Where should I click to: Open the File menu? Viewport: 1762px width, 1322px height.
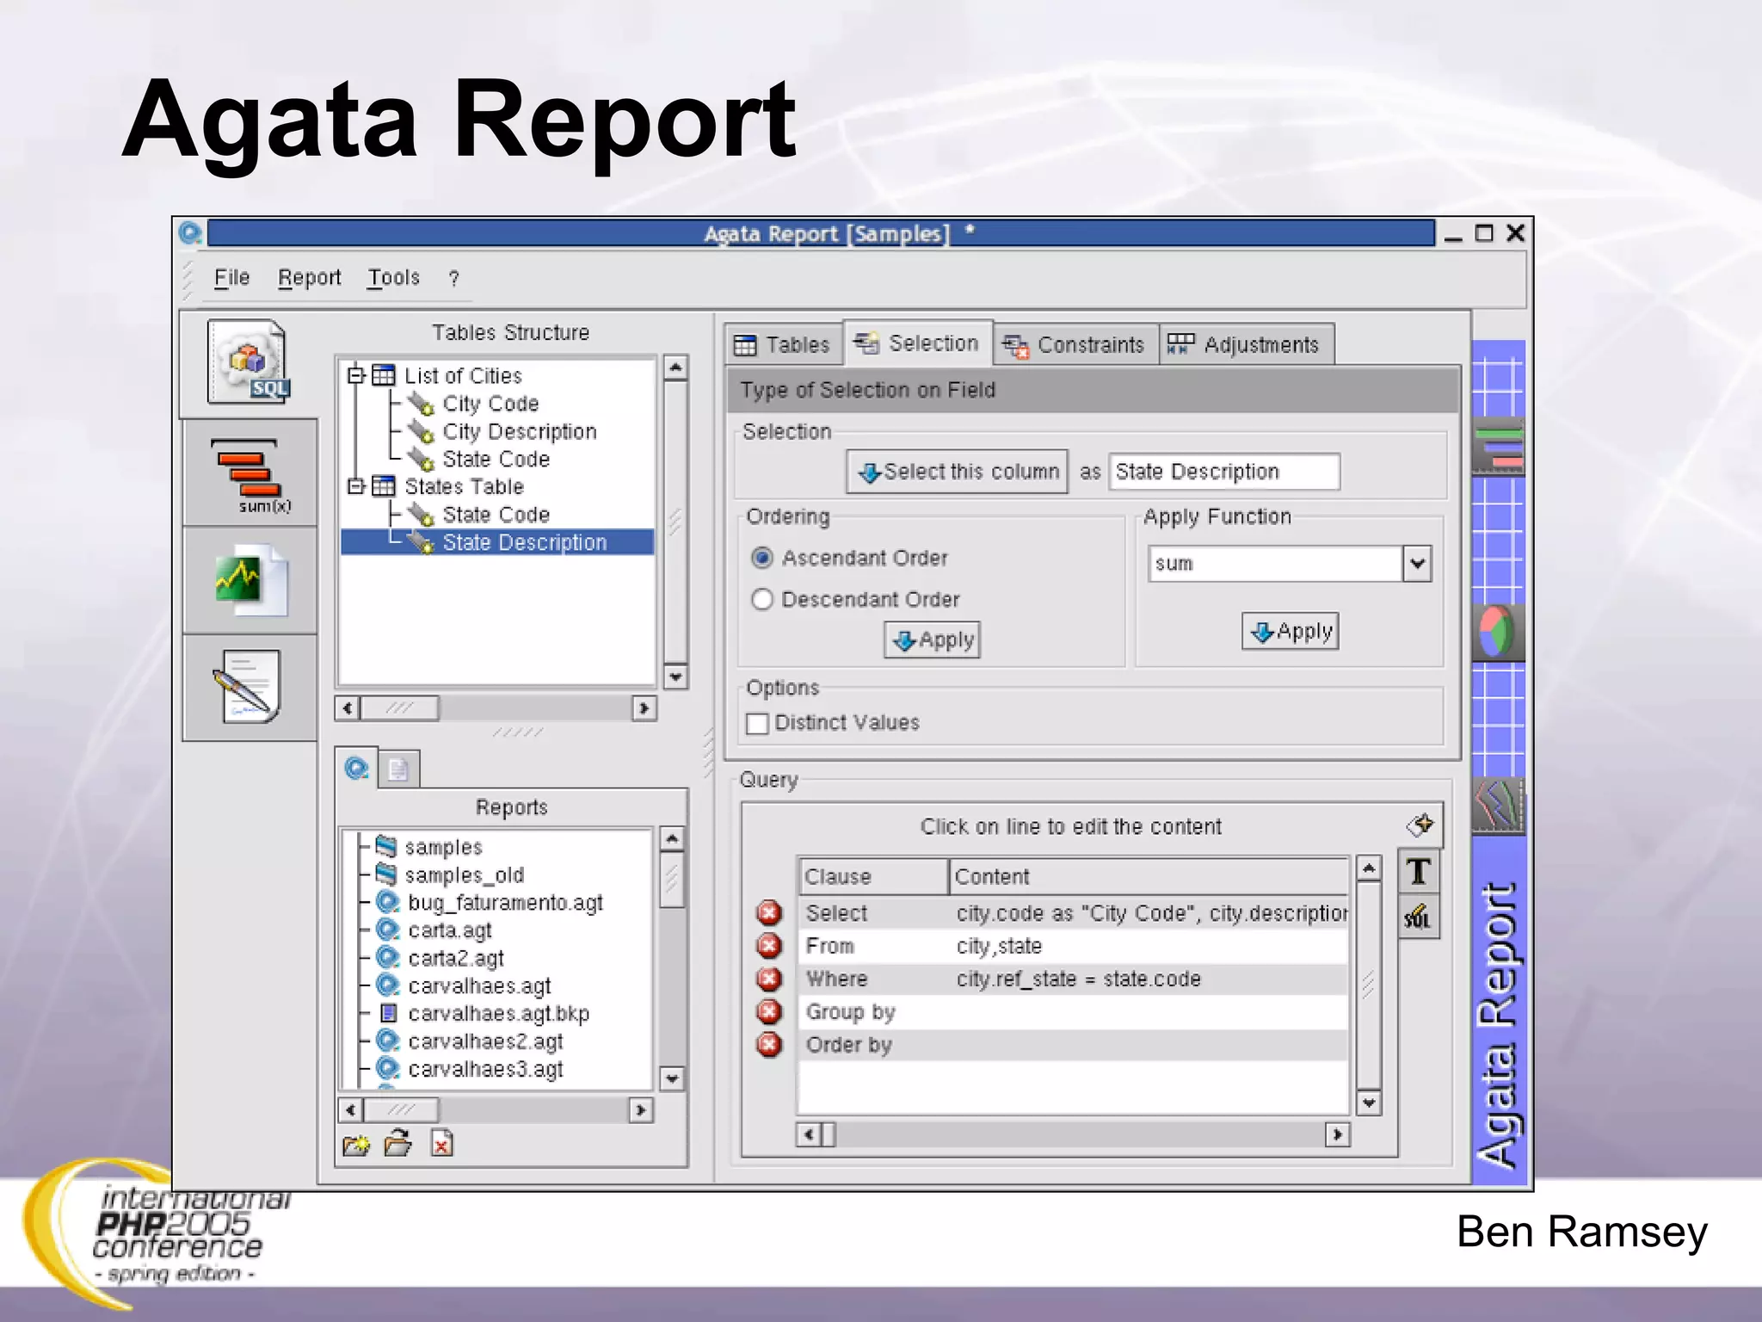pyautogui.click(x=231, y=277)
